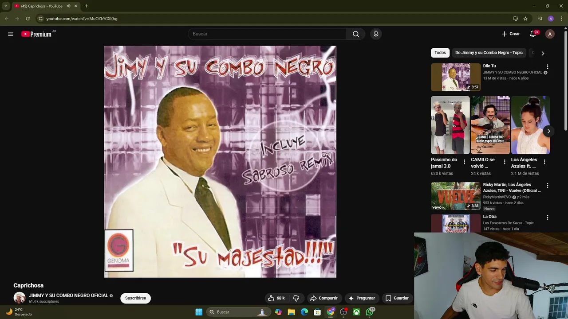Image resolution: width=568 pixels, height=319 pixels.
Task: Click the taskbar Buscar search box
Action: 238,312
